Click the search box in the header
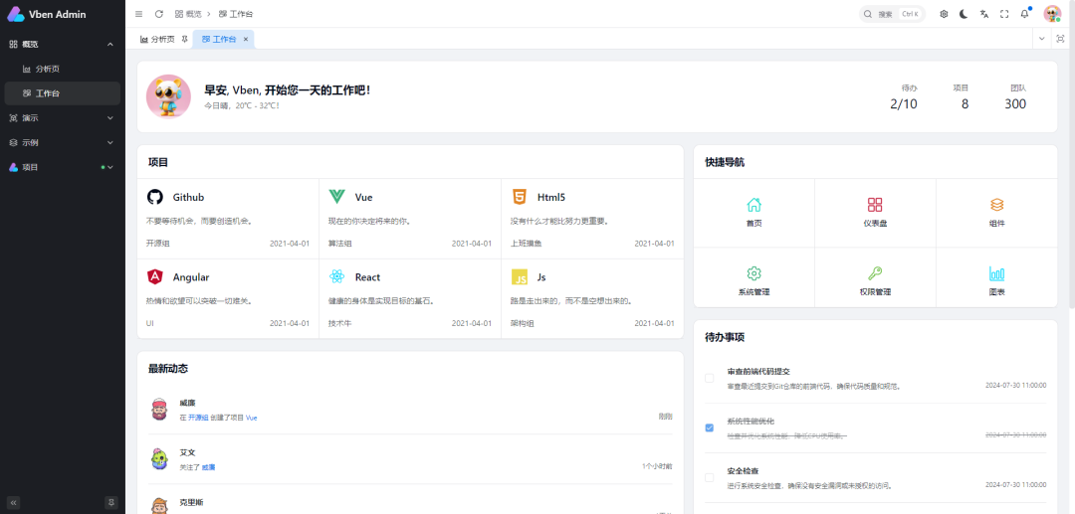Screen dimensions: 1075x514 (x=891, y=14)
